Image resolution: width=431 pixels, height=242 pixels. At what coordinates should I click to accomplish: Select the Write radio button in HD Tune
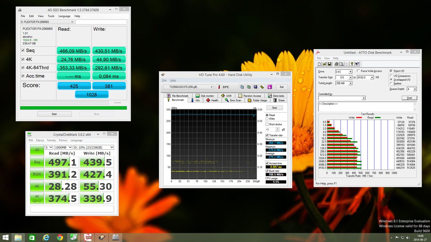267,119
